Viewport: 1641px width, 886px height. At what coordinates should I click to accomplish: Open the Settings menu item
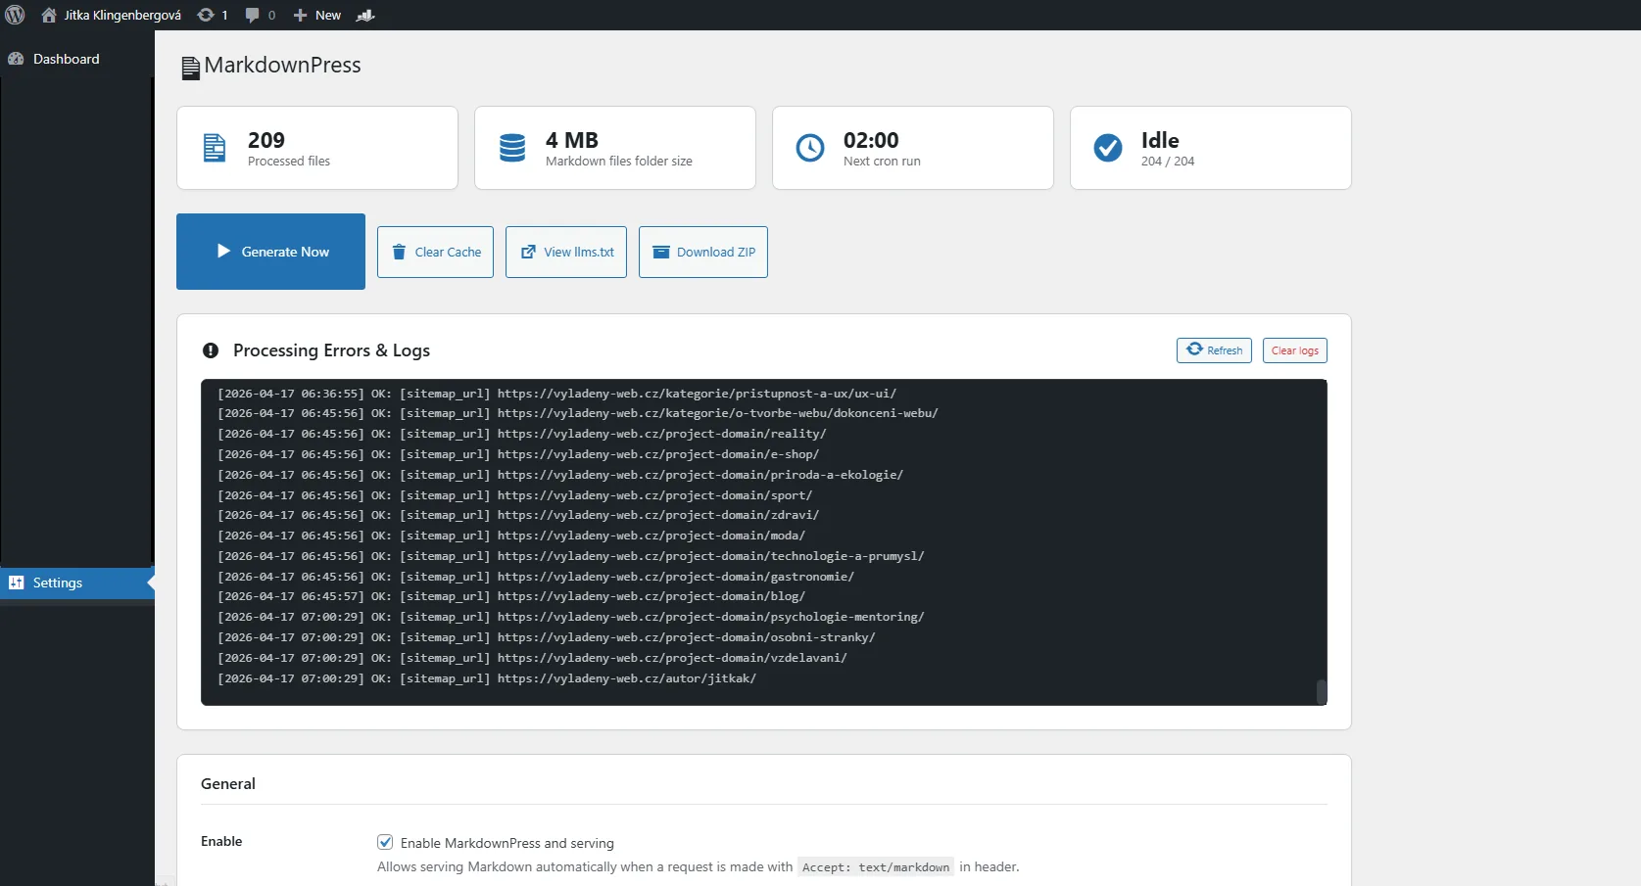[76, 583]
